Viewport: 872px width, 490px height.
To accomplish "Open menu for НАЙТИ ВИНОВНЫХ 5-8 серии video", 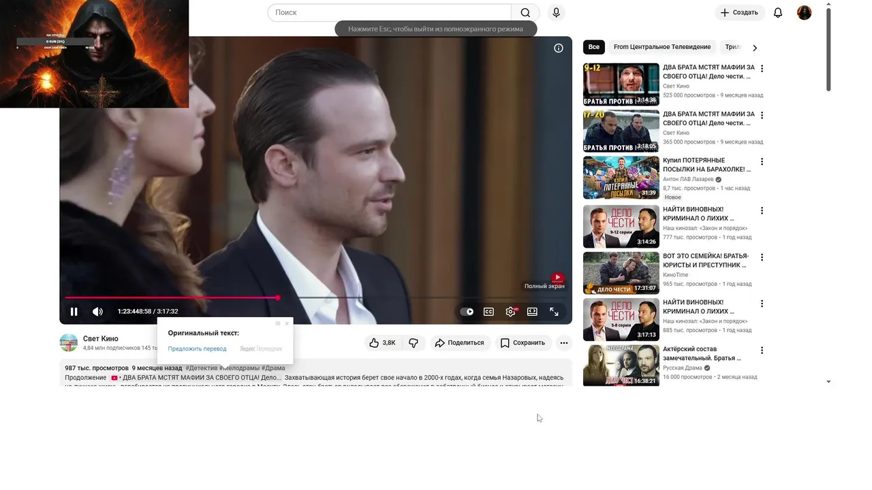I will (x=762, y=304).
